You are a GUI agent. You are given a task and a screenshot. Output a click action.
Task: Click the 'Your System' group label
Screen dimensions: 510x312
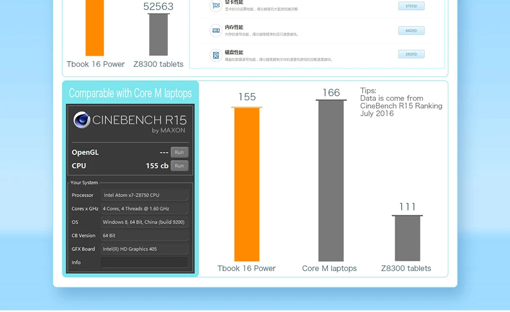click(84, 183)
